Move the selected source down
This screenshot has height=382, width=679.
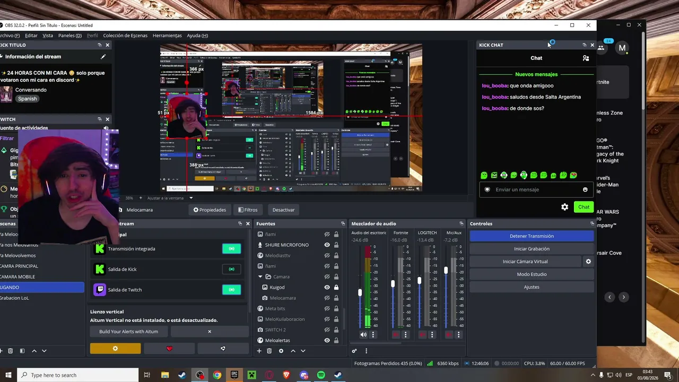coord(303,351)
